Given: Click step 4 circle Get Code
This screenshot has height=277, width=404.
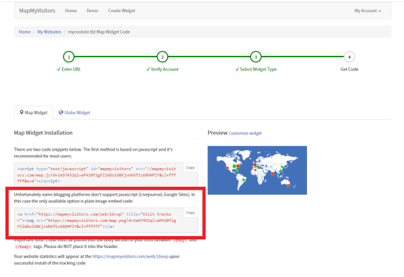Looking at the screenshot, I should (349, 57).
